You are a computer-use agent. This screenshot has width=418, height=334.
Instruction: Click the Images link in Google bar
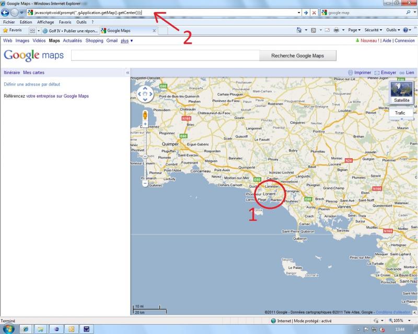click(x=22, y=41)
